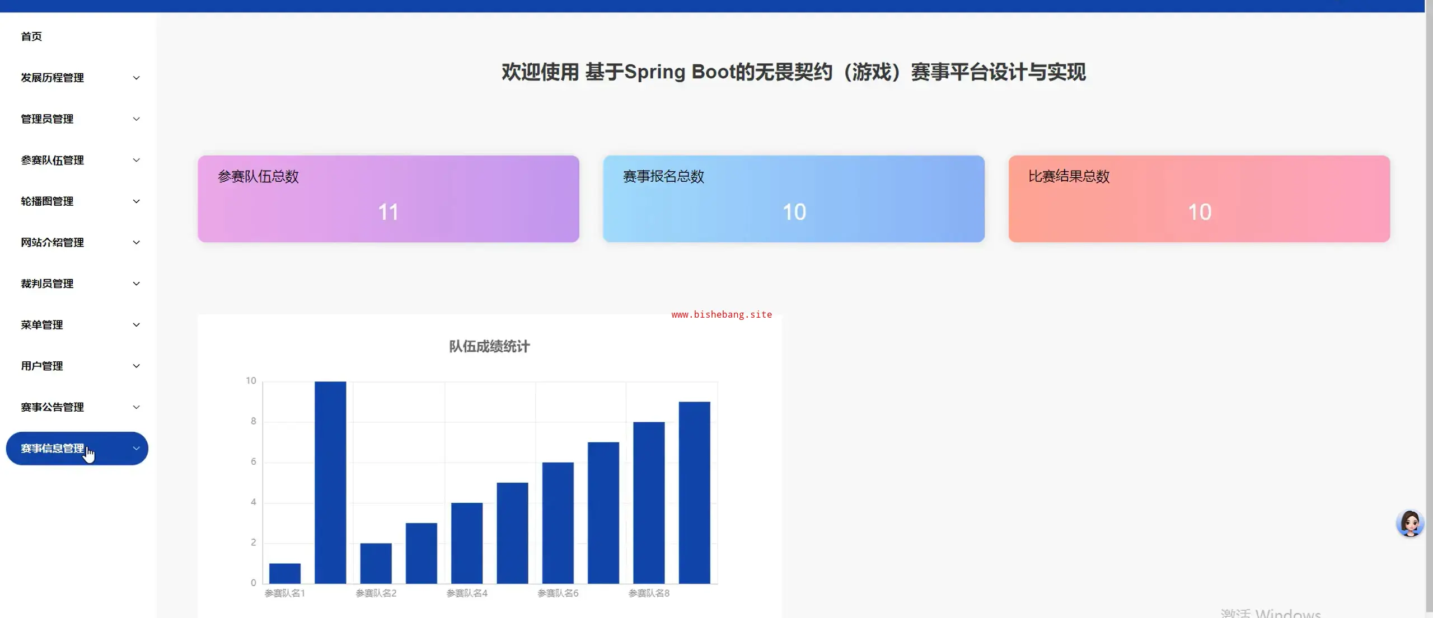Click chevron next to 用户管理

click(x=136, y=366)
